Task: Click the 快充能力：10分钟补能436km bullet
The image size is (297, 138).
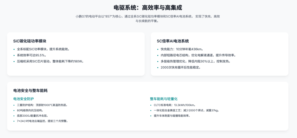Action: click(182, 49)
